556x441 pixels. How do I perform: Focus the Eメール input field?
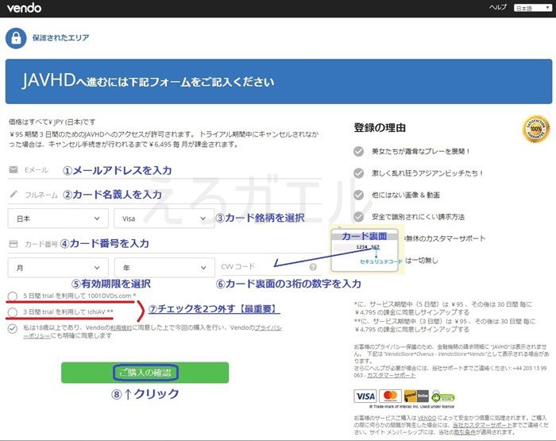click(x=164, y=170)
